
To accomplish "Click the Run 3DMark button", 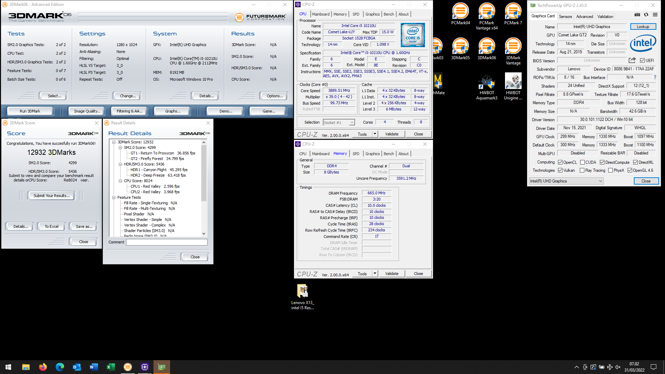I will click(30, 111).
